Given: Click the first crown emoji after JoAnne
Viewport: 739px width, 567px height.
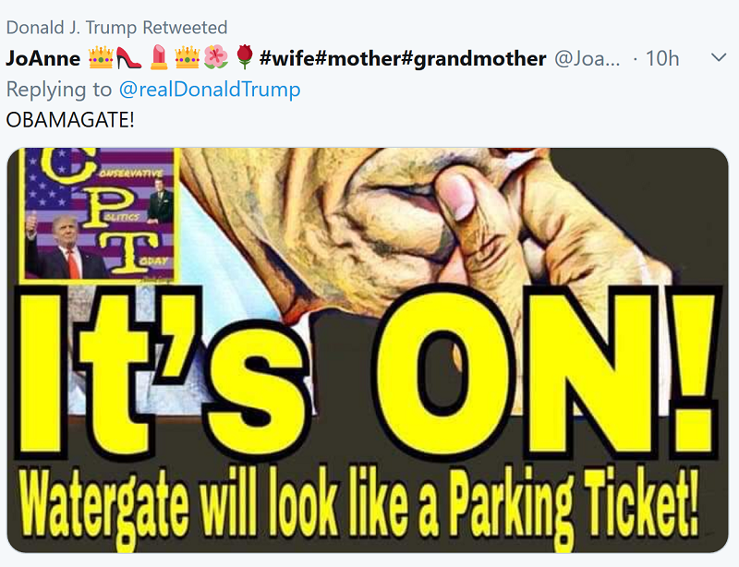Looking at the screenshot, I should 100,58.
